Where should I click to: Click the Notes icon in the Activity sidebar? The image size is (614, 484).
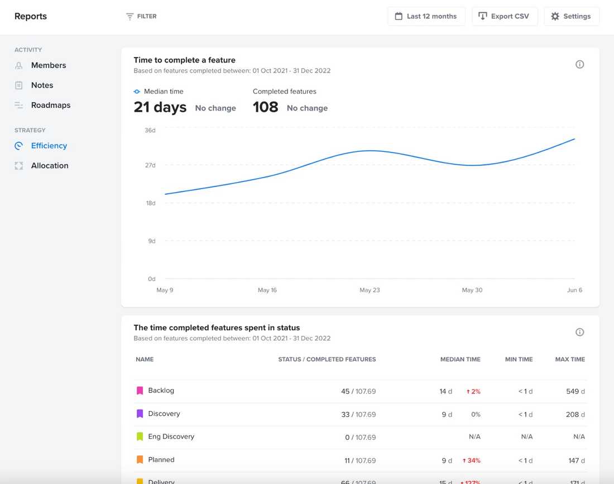(x=18, y=85)
